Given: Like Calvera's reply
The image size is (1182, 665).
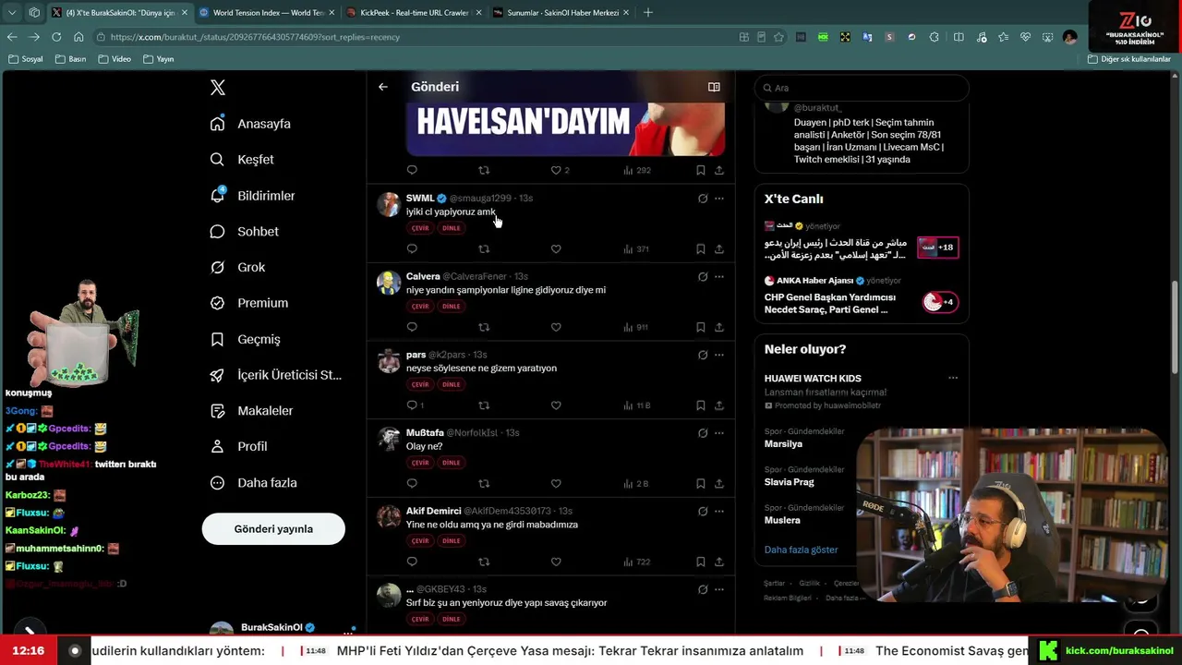Looking at the screenshot, I should 556,327.
